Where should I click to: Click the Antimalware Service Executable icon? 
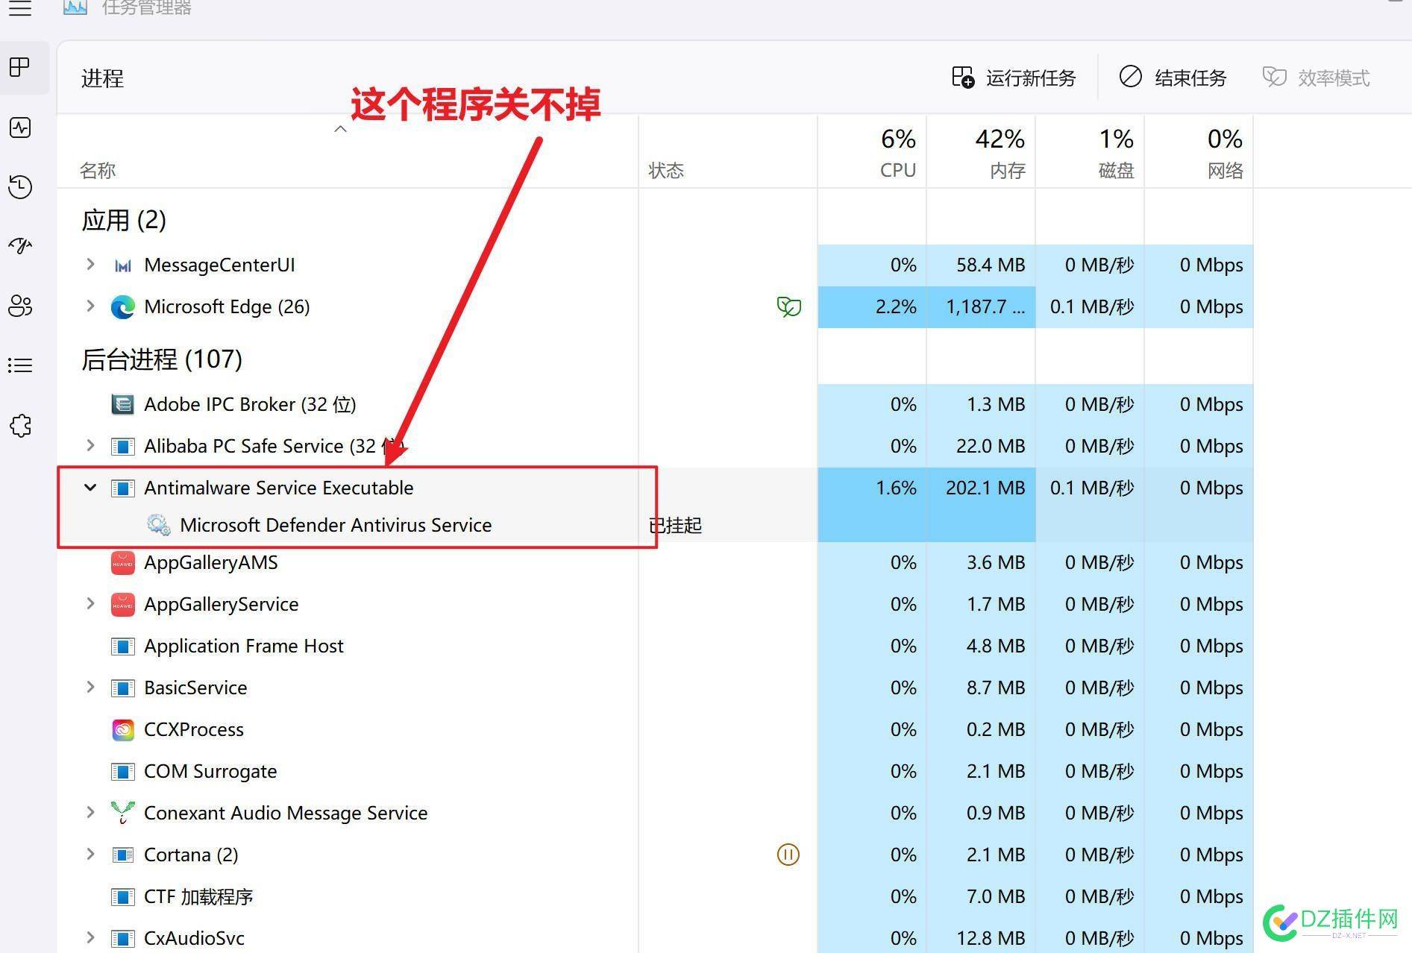123,488
